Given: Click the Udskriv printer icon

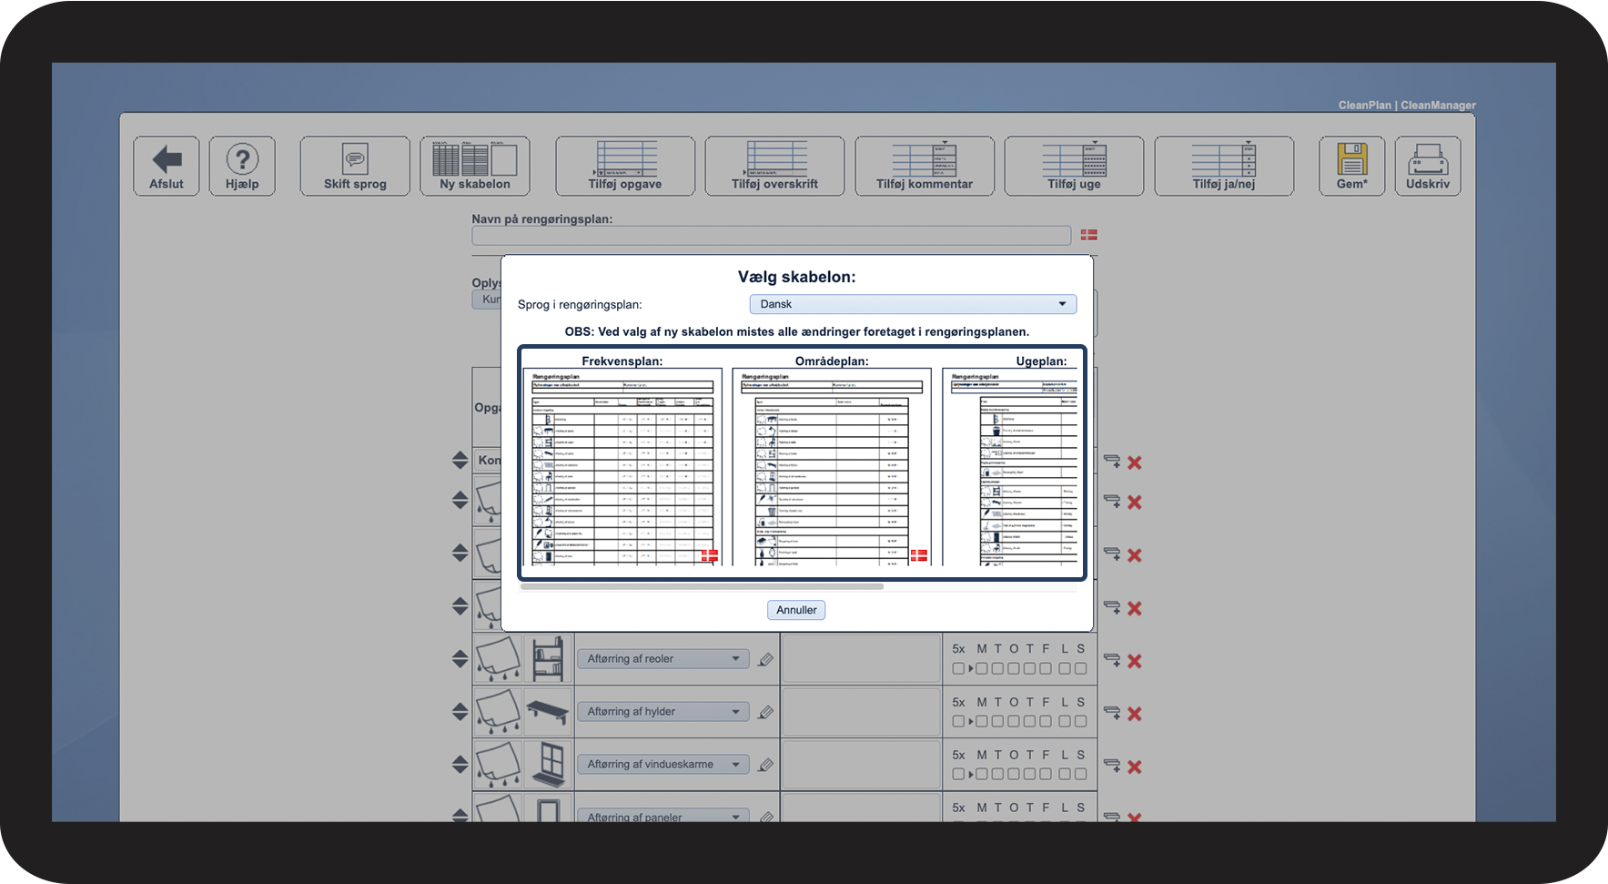Looking at the screenshot, I should coord(1427,159).
